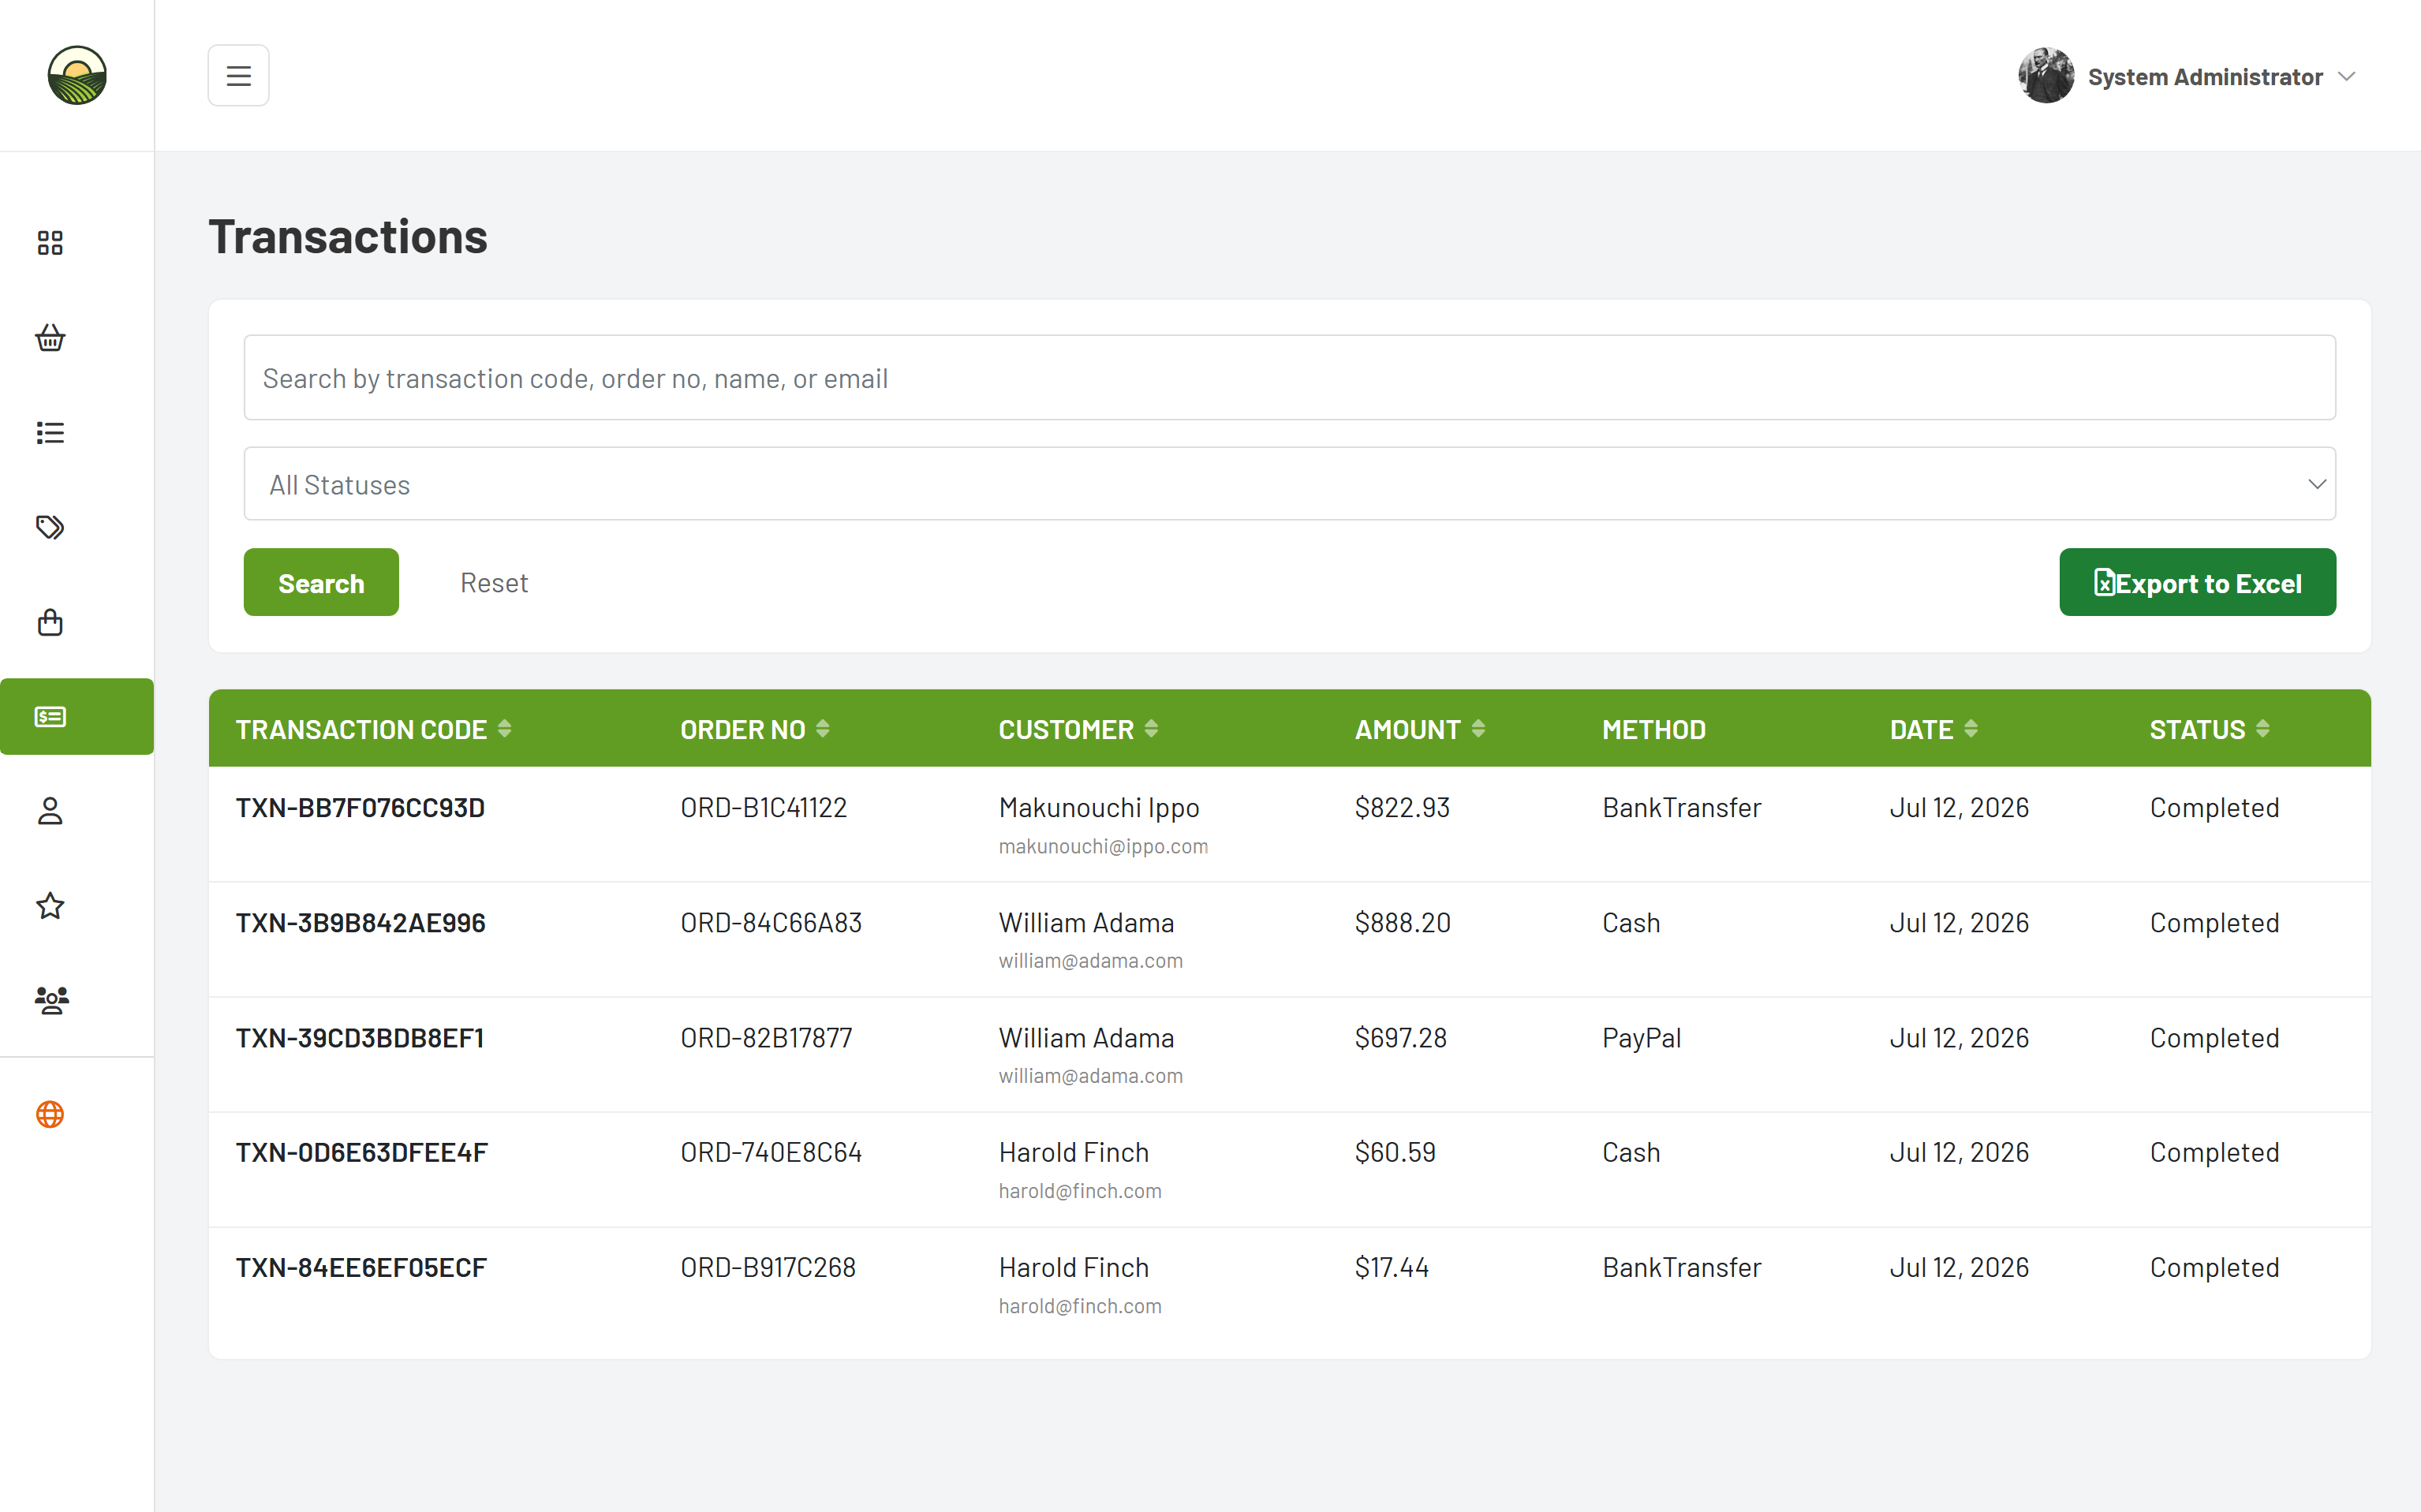
Task: Sort by Transaction Code column
Action: tap(374, 730)
